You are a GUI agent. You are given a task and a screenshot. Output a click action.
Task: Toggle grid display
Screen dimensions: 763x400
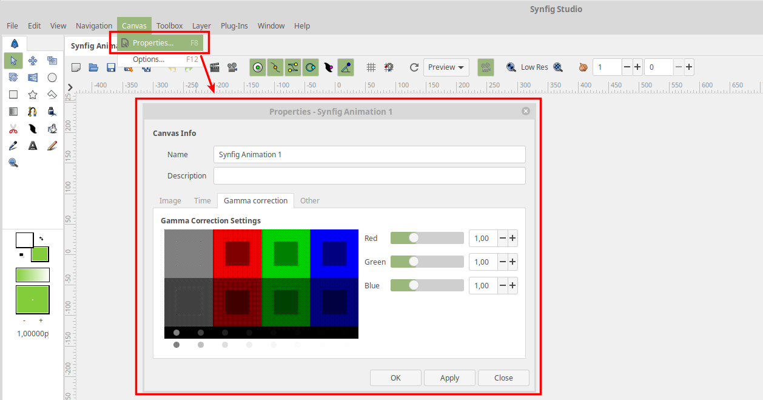click(x=371, y=67)
